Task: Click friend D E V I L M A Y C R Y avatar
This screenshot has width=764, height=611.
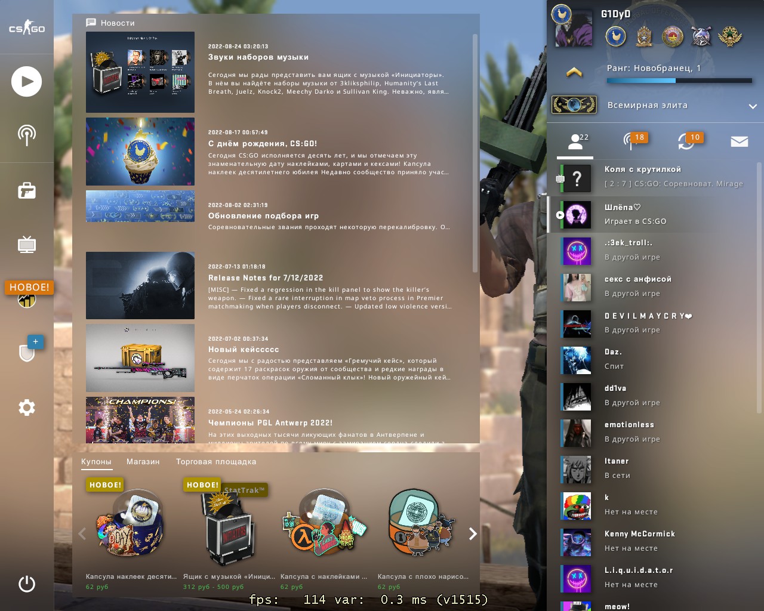Action: pyautogui.click(x=577, y=324)
